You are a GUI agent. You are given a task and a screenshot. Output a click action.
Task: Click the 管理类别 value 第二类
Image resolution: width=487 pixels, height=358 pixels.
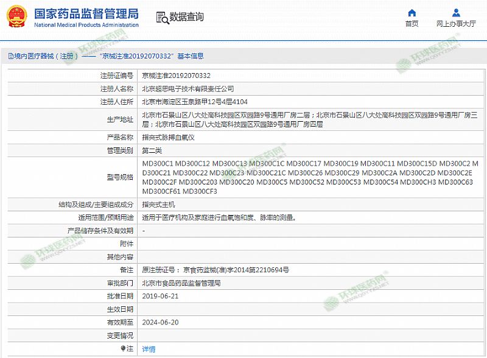click(152, 150)
